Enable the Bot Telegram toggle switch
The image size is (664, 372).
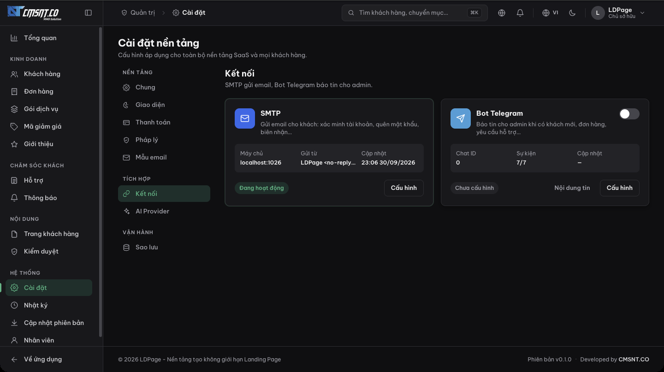(x=629, y=114)
